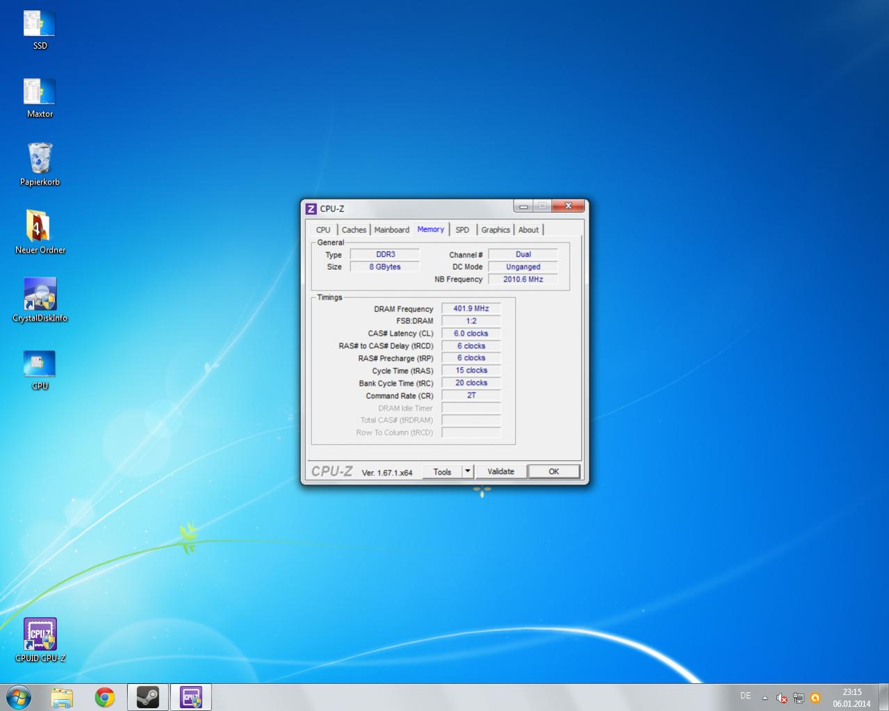
Task: Switch to the Caches tab
Action: [354, 230]
